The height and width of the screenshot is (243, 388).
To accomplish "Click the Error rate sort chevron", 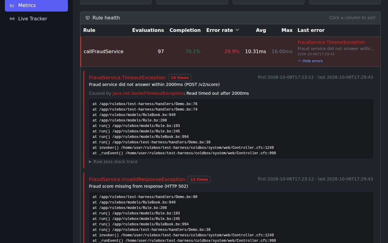I will [237, 30].
